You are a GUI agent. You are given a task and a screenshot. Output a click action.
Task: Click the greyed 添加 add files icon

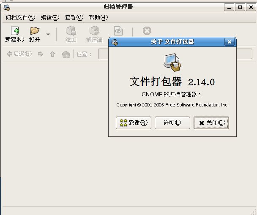coord(71,31)
